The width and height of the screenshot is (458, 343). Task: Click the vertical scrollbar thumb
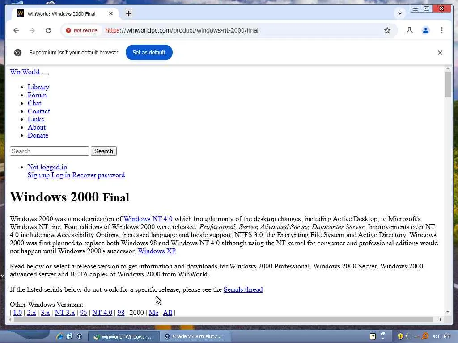tap(448, 84)
